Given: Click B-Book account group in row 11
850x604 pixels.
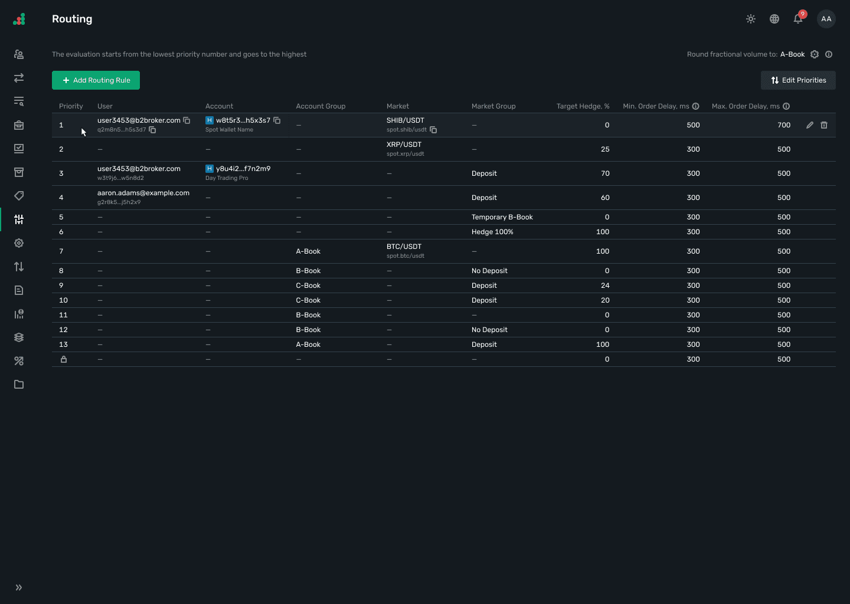Looking at the screenshot, I should click(x=308, y=315).
